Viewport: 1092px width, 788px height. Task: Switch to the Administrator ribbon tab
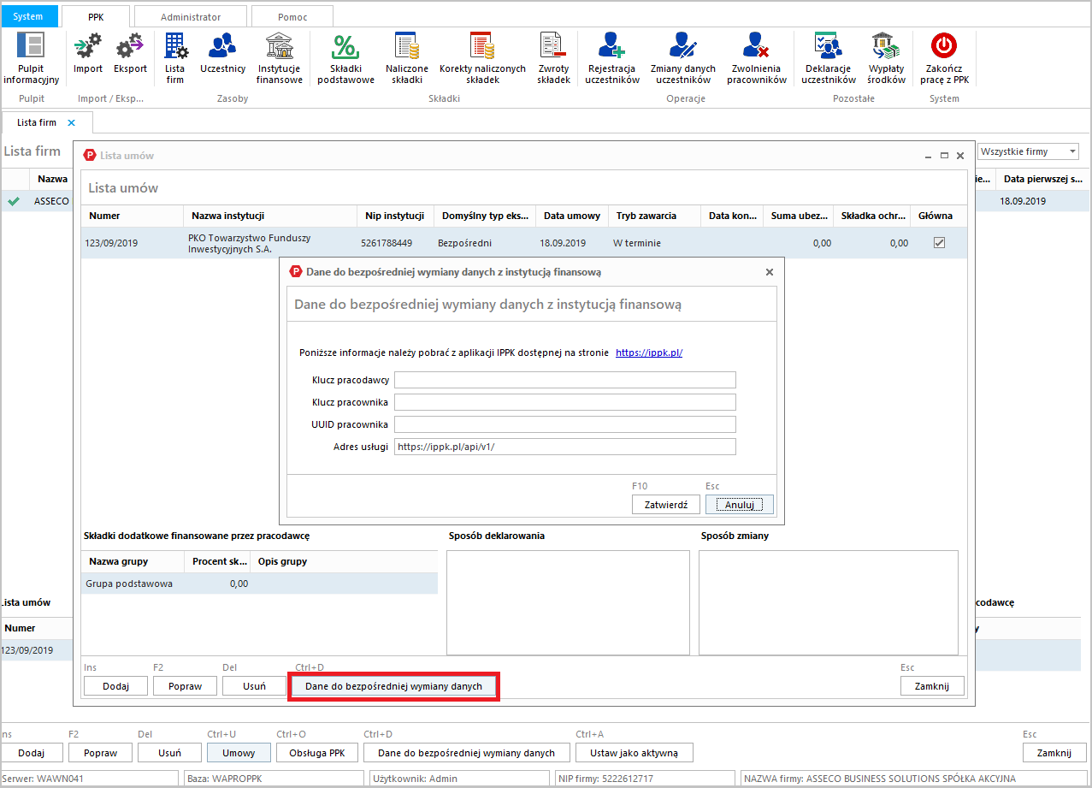click(x=191, y=16)
